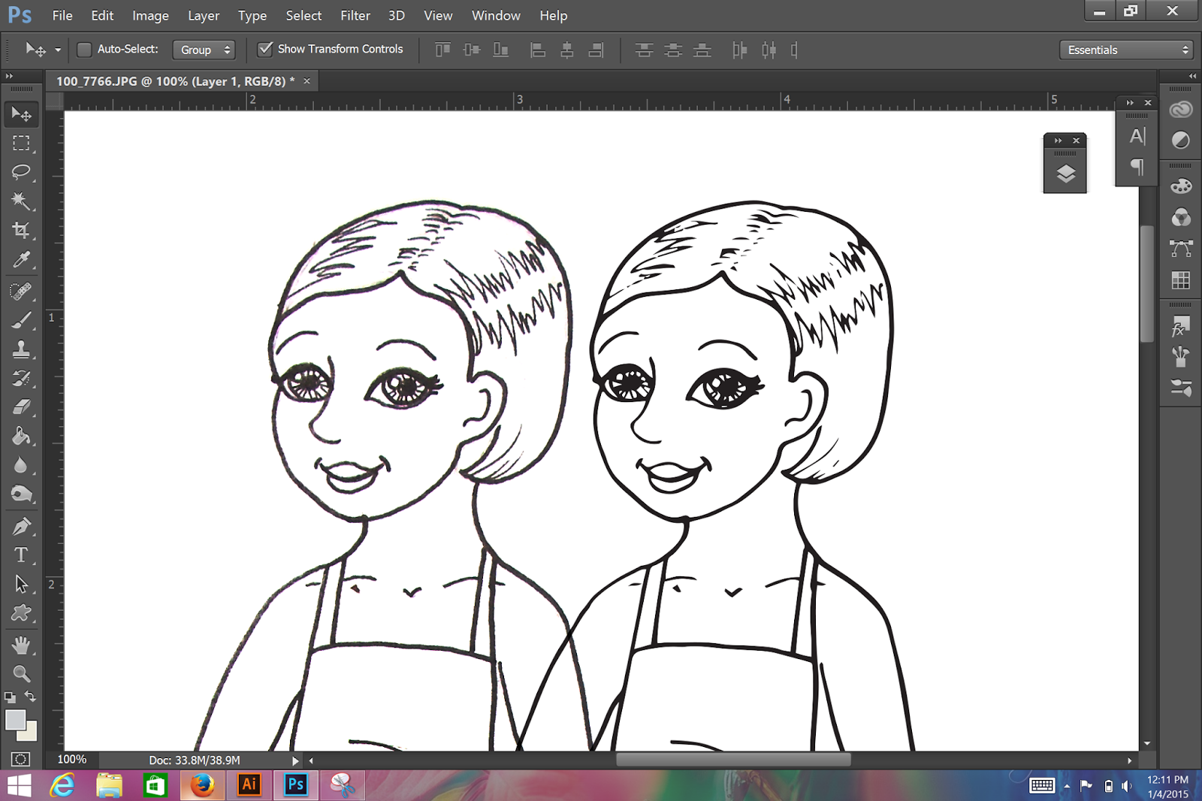This screenshot has width=1202, height=801.
Task: Open the Filter menu
Action: tap(355, 15)
